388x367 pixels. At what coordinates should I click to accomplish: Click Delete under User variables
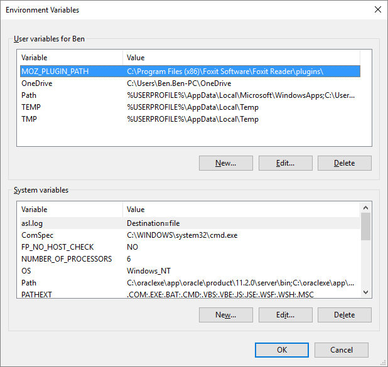pyautogui.click(x=344, y=163)
